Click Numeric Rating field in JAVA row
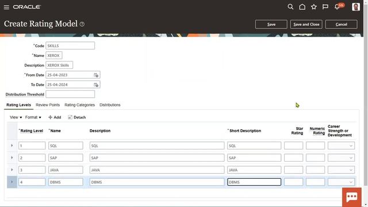The width and height of the screenshot is (368, 207). coord(315,170)
